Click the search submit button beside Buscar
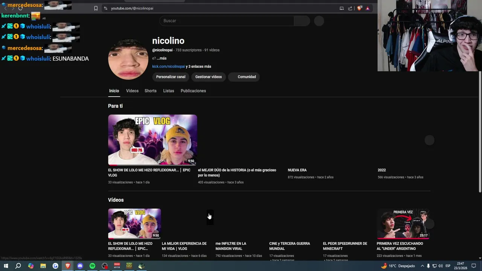The width and height of the screenshot is (482, 271). coord(302,21)
